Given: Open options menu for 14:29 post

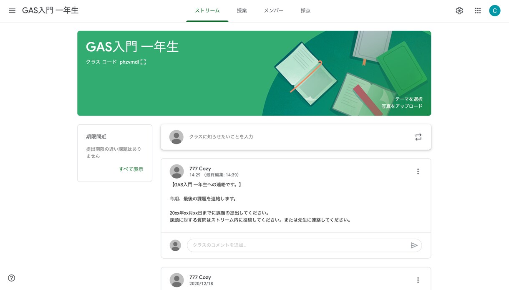Looking at the screenshot, I should point(418,171).
